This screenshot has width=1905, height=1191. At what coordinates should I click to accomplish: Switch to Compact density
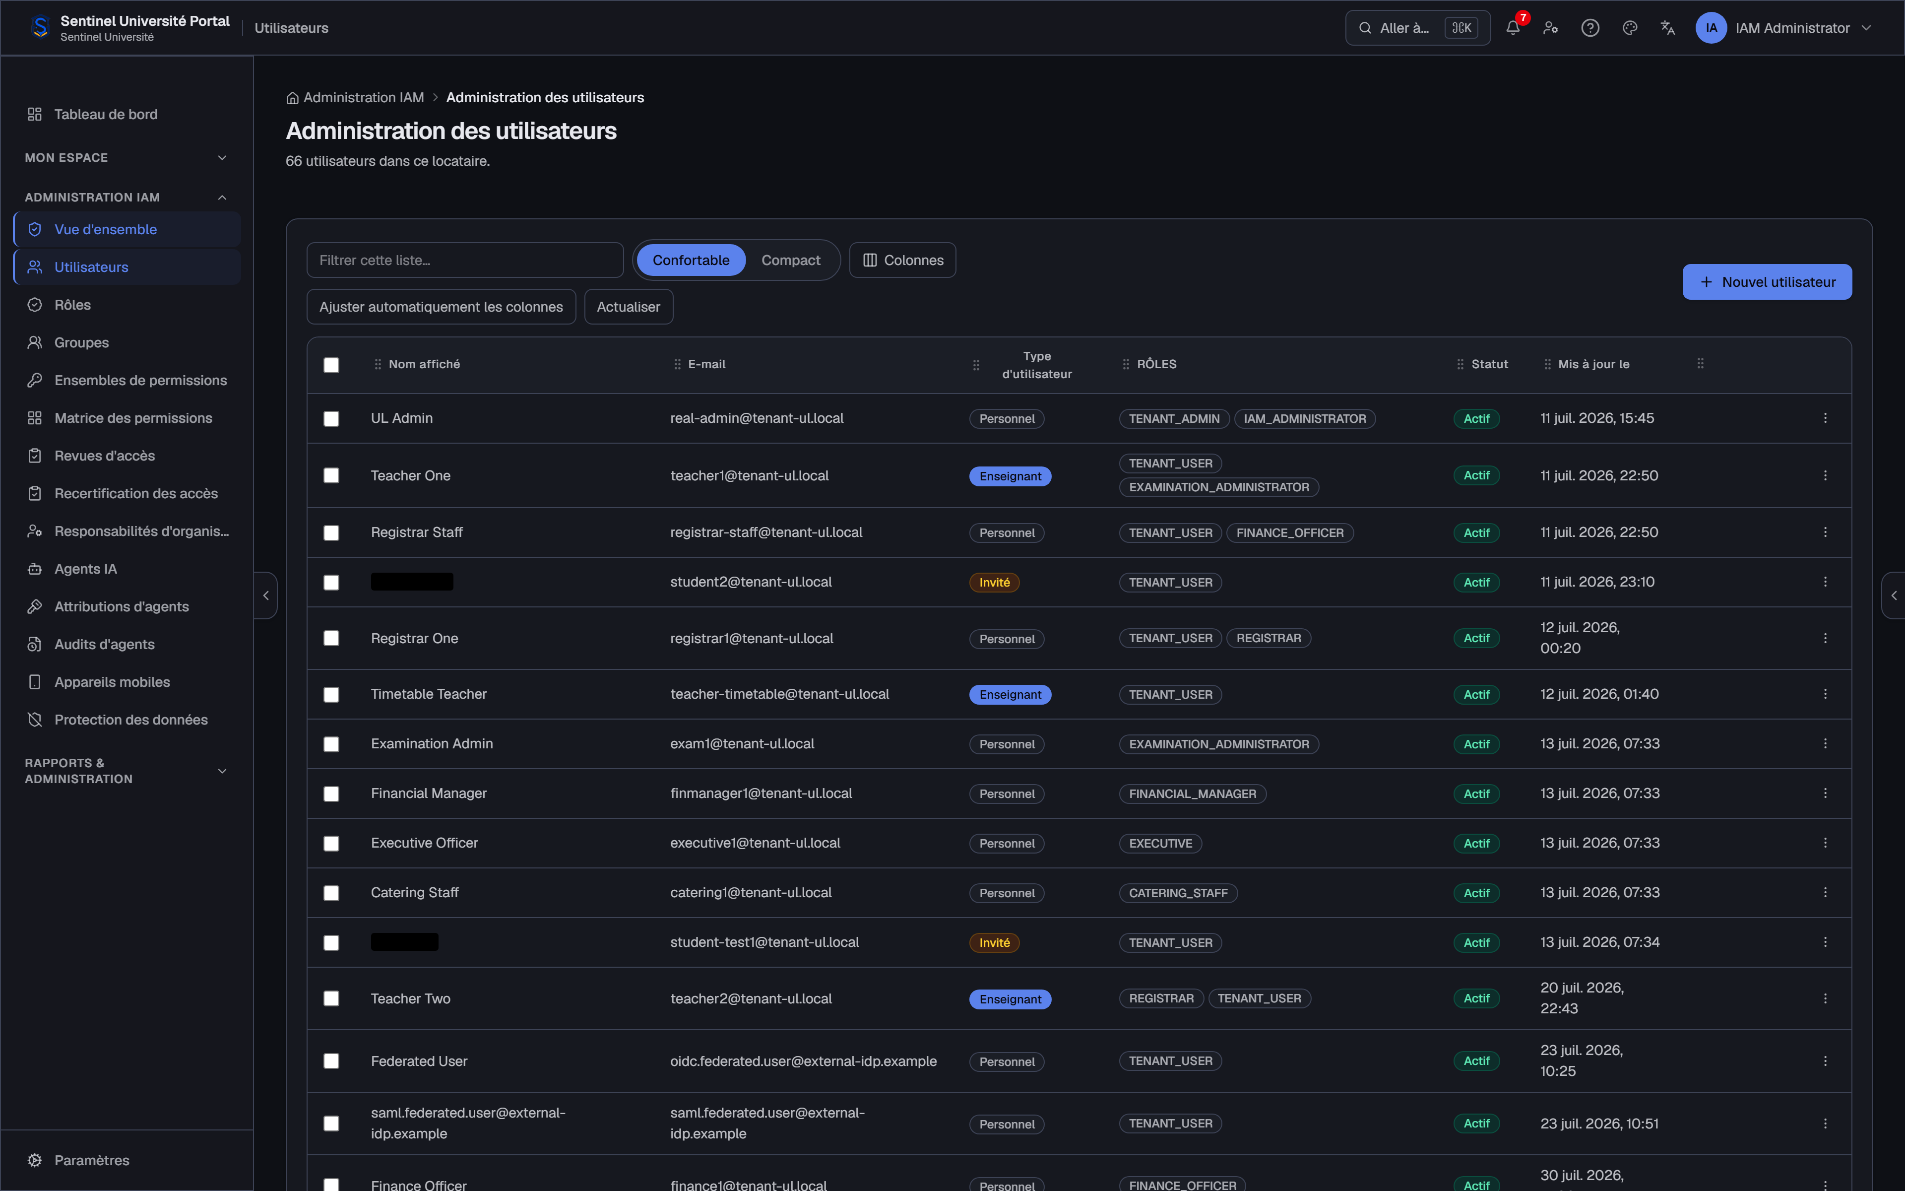pos(790,260)
